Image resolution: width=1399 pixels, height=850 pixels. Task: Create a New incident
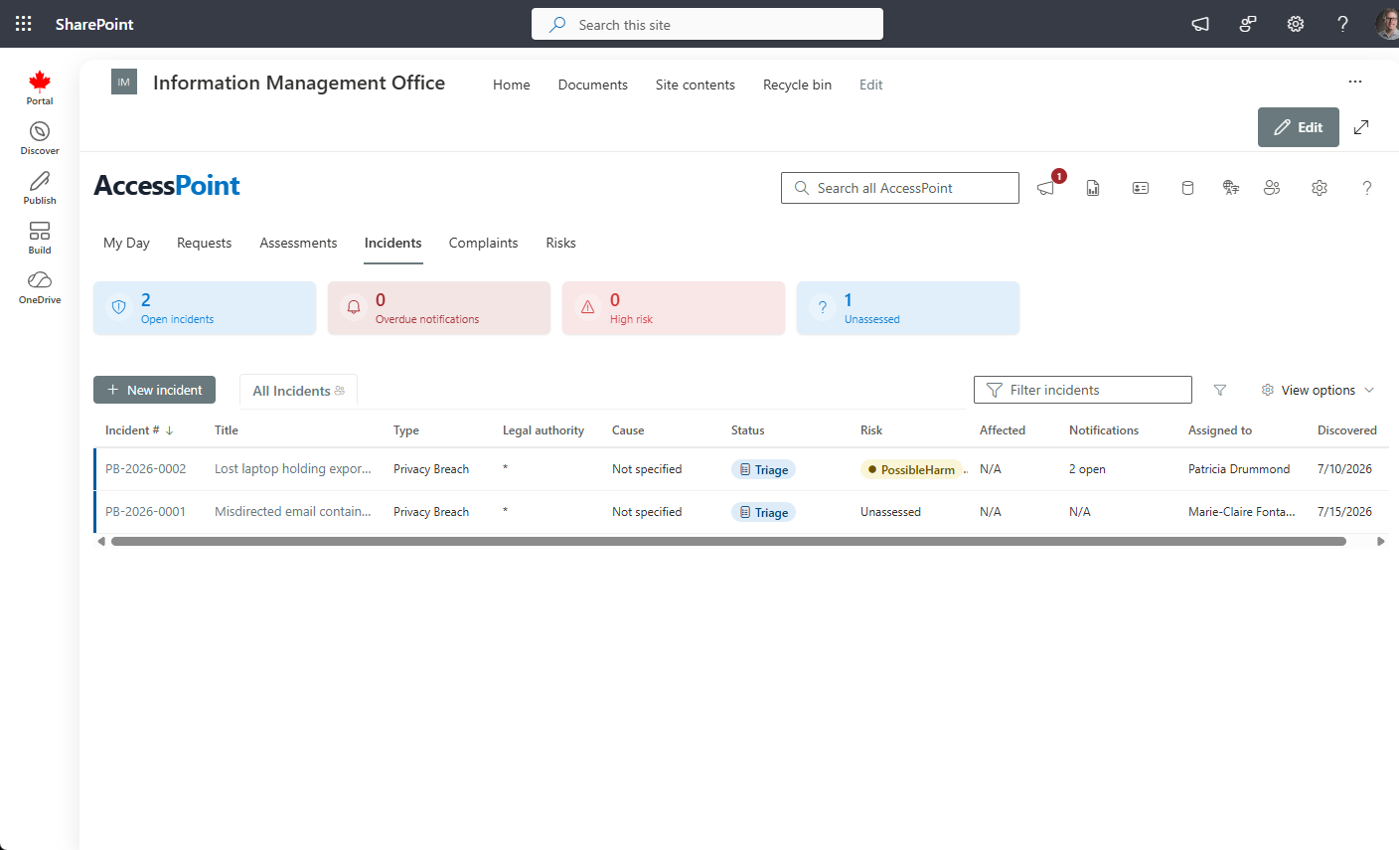pos(154,390)
